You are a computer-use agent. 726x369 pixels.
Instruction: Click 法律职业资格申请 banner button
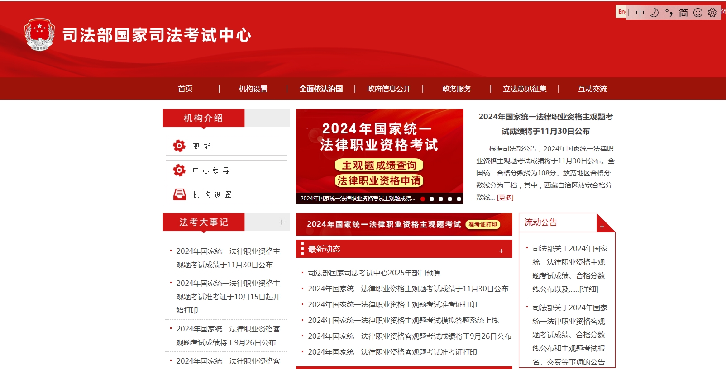379,180
